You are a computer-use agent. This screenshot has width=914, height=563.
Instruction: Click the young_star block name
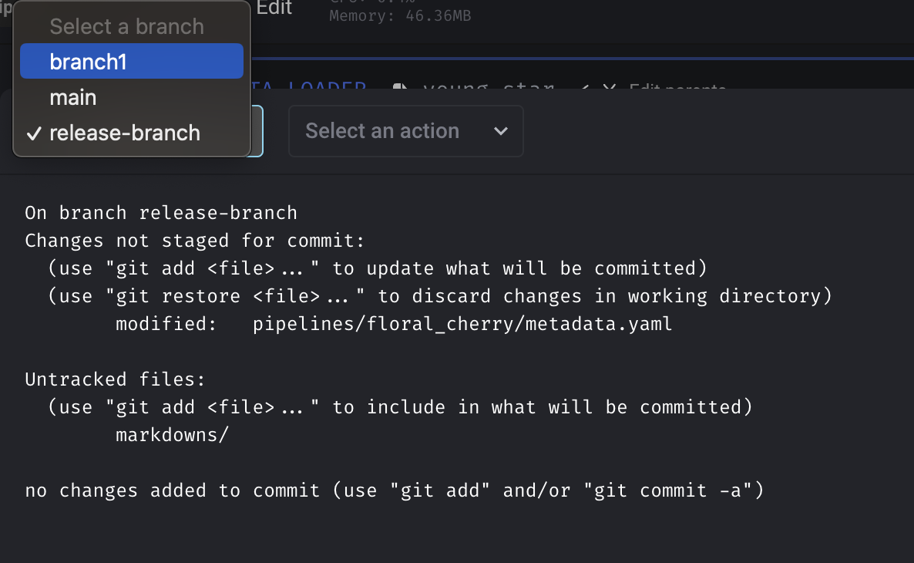tap(489, 86)
